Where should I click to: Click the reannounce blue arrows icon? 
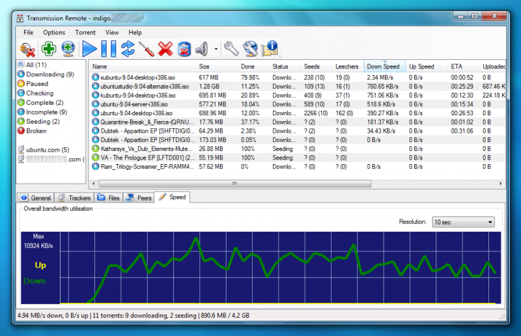tap(128, 49)
